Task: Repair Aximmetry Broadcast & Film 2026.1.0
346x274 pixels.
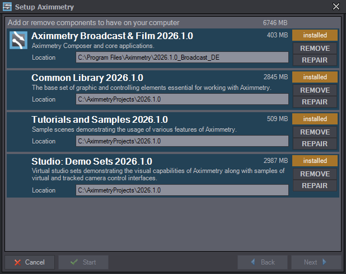Action: click(x=315, y=60)
